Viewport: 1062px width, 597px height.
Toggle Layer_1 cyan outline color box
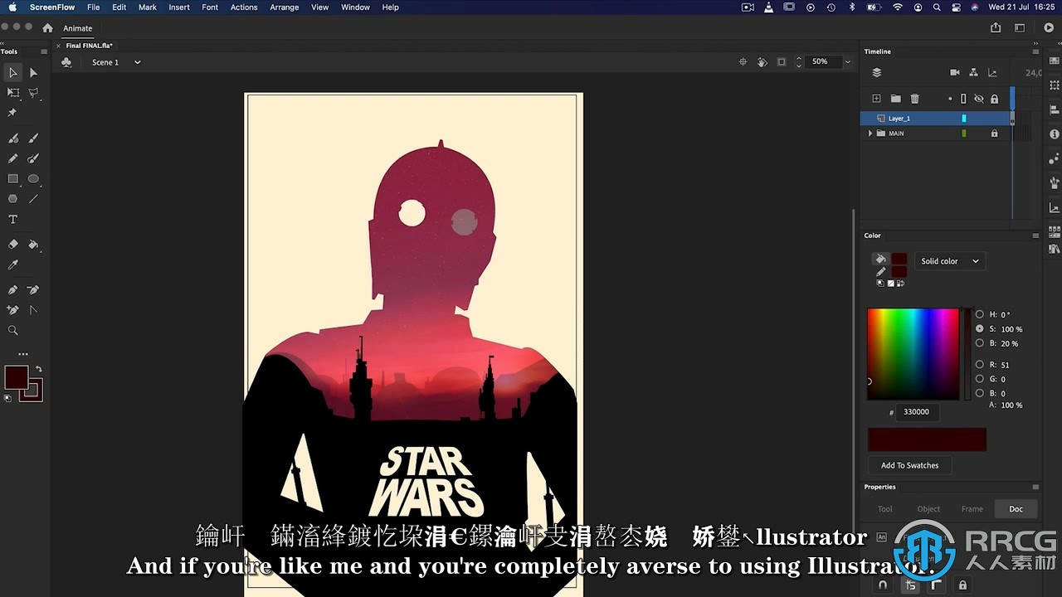coord(964,119)
